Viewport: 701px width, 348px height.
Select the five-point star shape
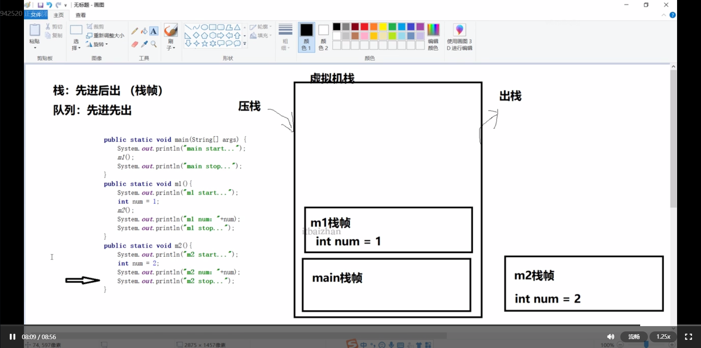204,43
